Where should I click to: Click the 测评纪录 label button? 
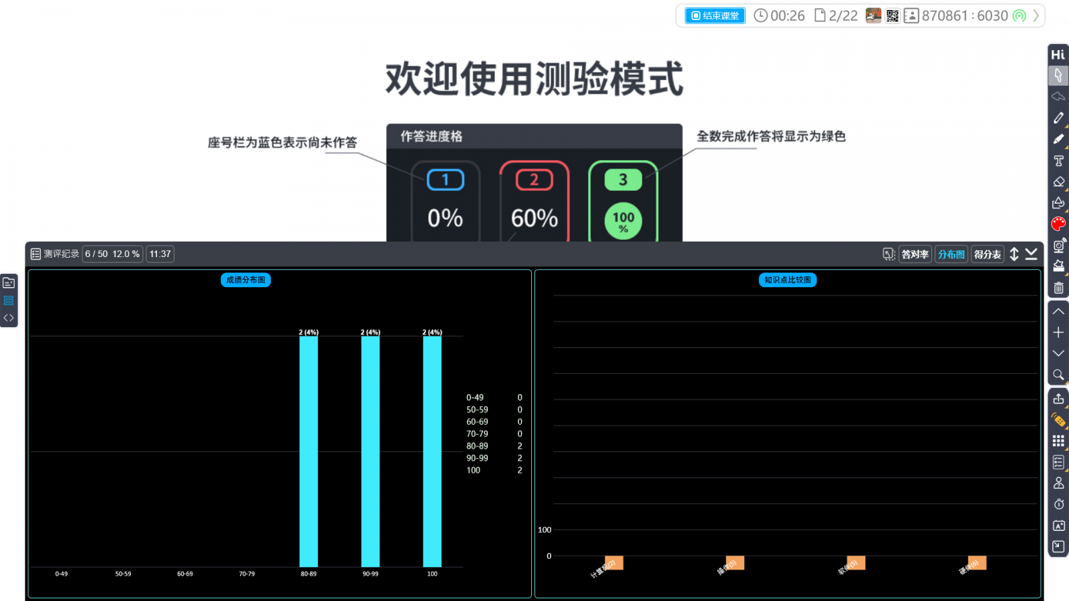55,254
